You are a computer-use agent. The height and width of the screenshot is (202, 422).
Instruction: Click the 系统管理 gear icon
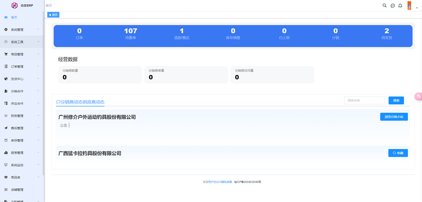click(x=6, y=30)
